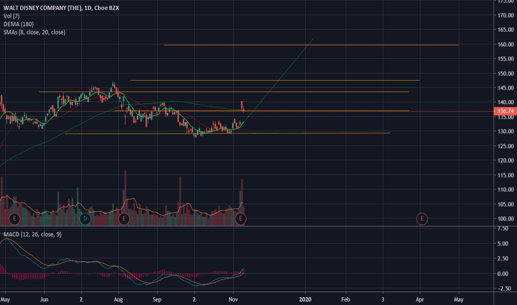The height and width of the screenshot is (305, 517).
Task: Click the dividend D marker
Action: coord(85,218)
